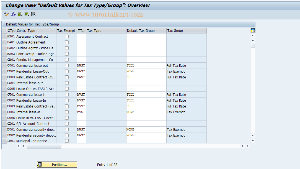This screenshot has height=169, width=300.
Task: Toggle Tax-Exempt checkbox for CO02 Residential Lease-Out
Action: 67,71
